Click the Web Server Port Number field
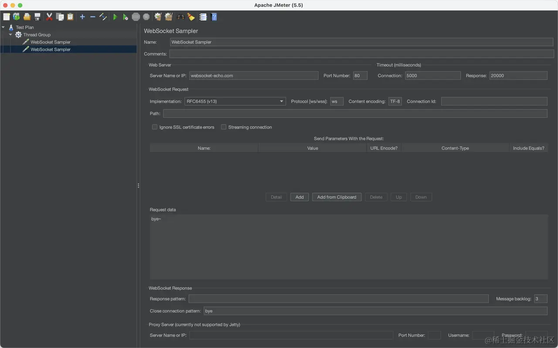The height and width of the screenshot is (348, 558). pos(360,76)
